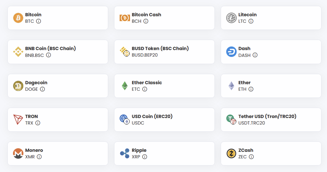Select the Ether coin card
327x172 pixels.
(271, 86)
